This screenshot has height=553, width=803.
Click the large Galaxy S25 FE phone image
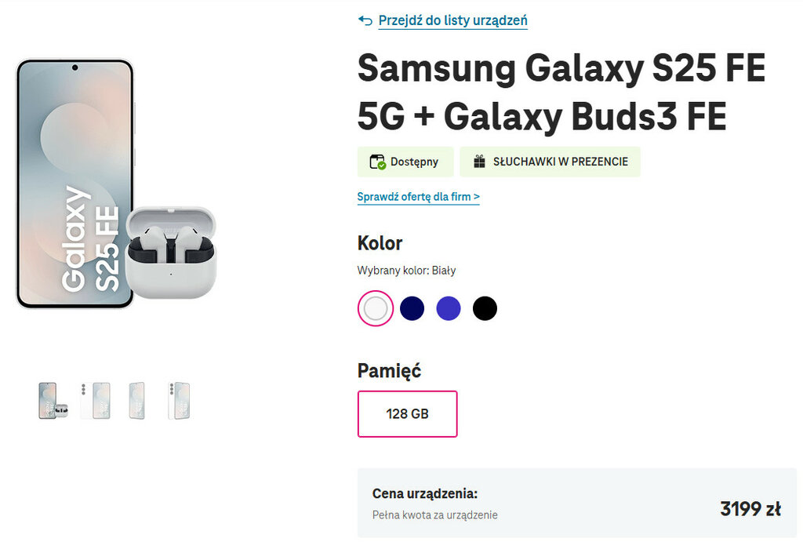(x=74, y=157)
